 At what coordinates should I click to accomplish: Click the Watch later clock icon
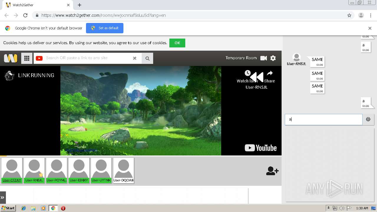[x=248, y=73]
